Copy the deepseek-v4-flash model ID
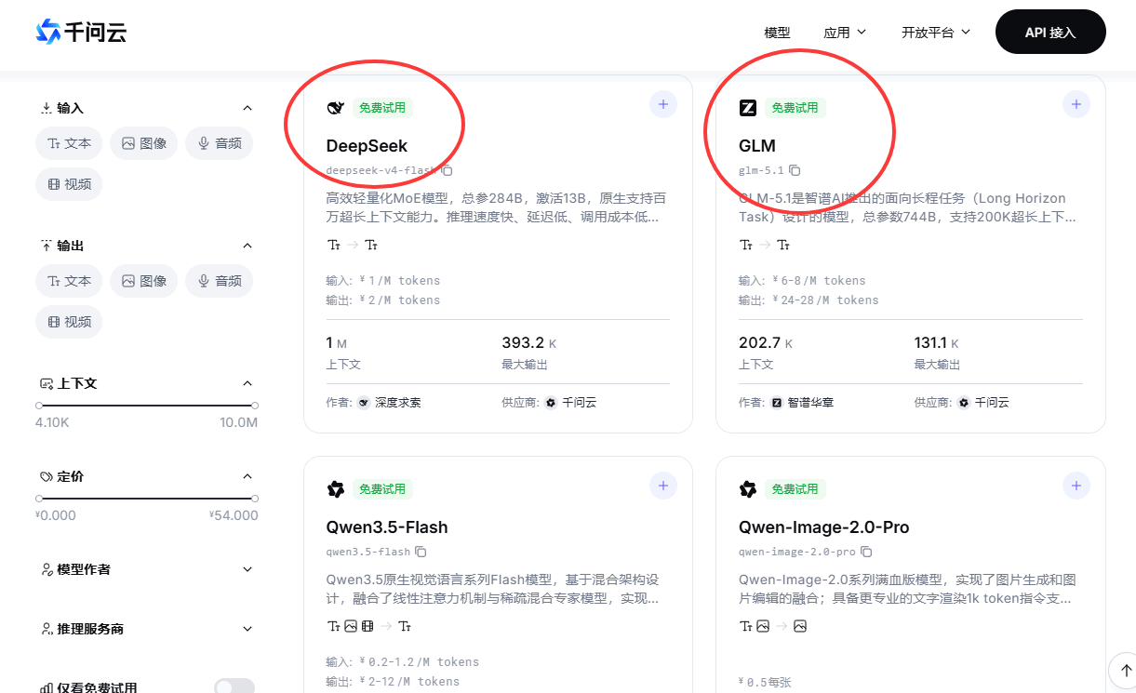Screen dimensions: 1136x693 point(447,170)
